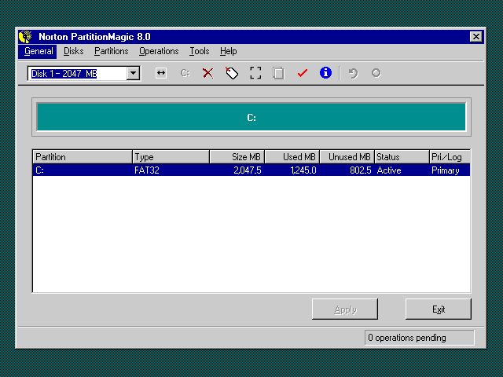Select the teal C: partition bar in disk map
503x377 pixels.
coord(251,117)
